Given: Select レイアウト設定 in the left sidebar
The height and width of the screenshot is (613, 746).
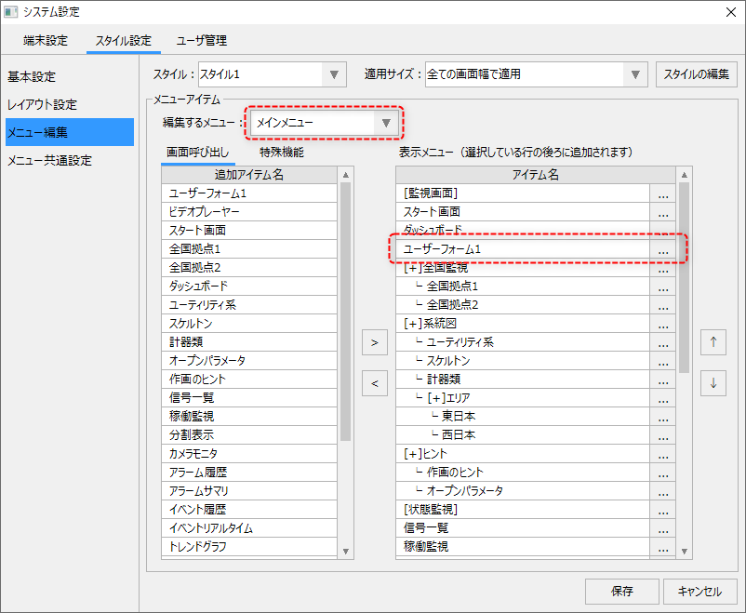Looking at the screenshot, I should pyautogui.click(x=43, y=104).
